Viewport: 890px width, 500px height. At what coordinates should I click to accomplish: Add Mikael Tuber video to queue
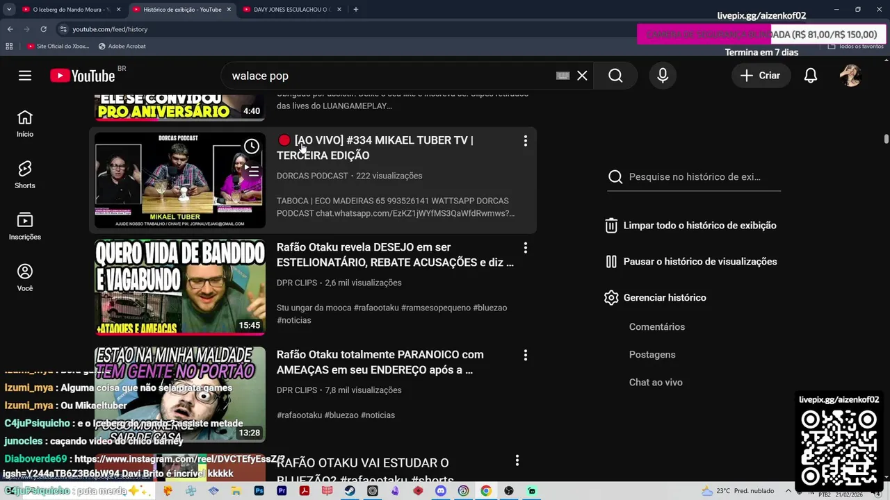[252, 171]
